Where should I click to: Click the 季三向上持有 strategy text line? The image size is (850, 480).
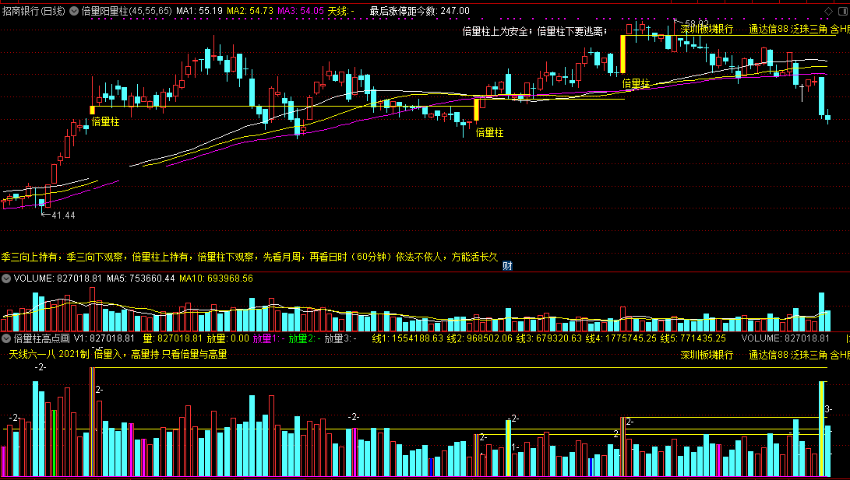pos(249,257)
